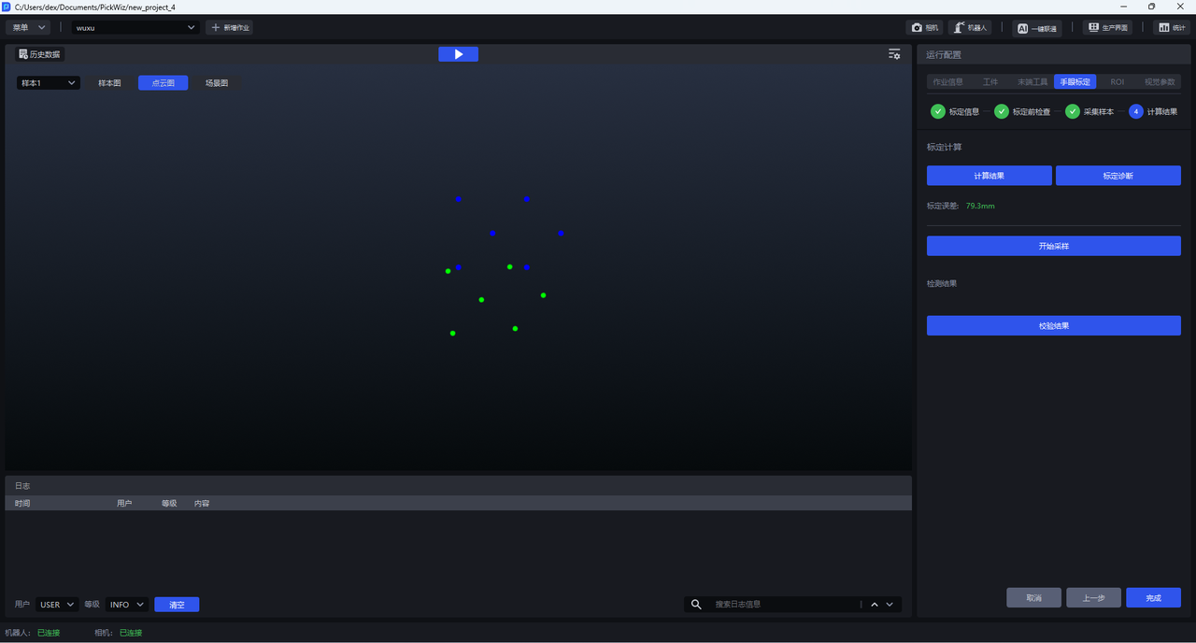Image resolution: width=1196 pixels, height=643 pixels.
Task: Open the 机器人 robot settings
Action: click(970, 28)
